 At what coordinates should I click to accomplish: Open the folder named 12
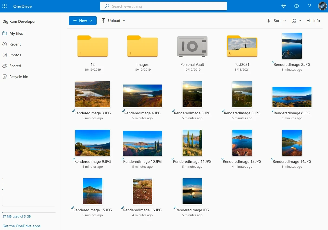[x=93, y=46]
